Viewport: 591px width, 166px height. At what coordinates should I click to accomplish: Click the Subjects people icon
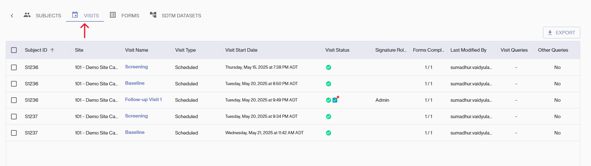click(x=27, y=15)
